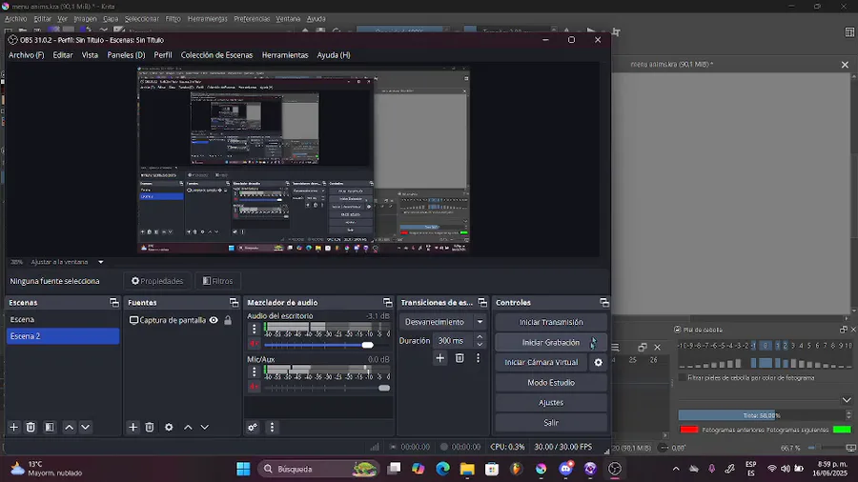Toggle onion skin frame 2 in Krita
The image size is (858, 482).
coord(786,346)
